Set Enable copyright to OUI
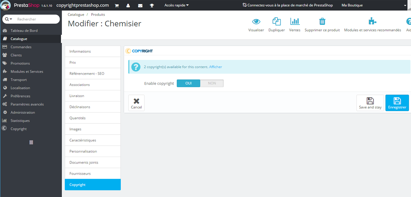Image resolution: width=411 pixels, height=197 pixels. click(189, 83)
